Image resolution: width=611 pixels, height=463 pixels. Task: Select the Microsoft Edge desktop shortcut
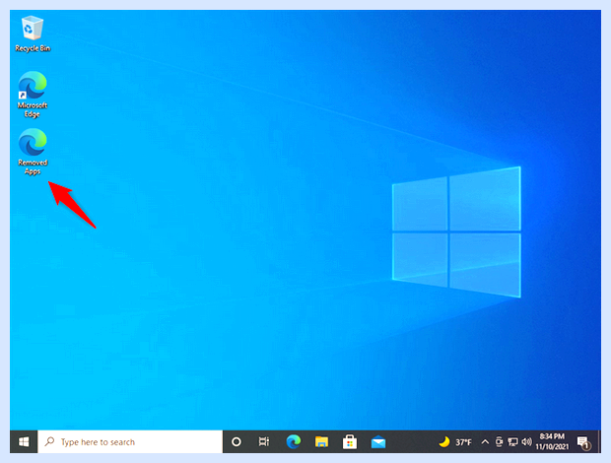(33, 95)
